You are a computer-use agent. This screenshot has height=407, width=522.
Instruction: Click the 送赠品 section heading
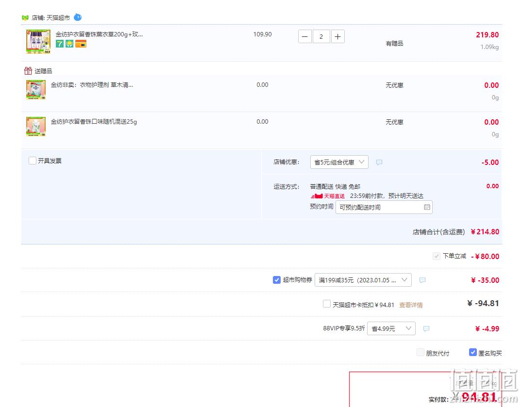43,71
